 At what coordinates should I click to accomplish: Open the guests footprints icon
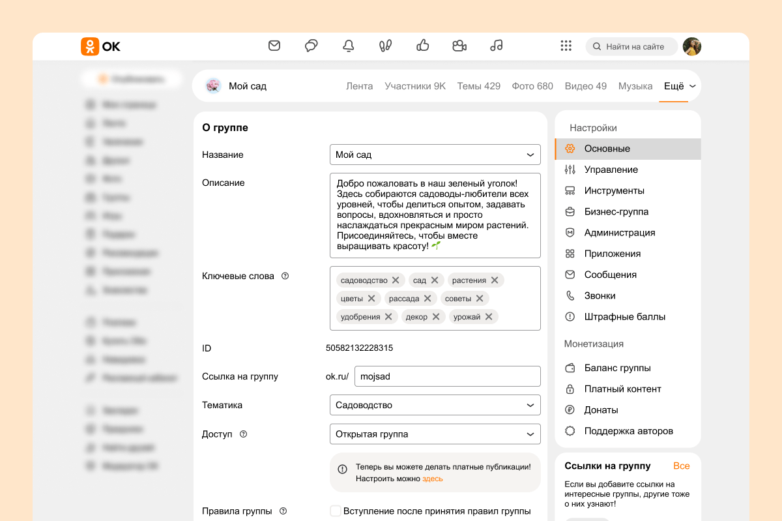(x=385, y=46)
